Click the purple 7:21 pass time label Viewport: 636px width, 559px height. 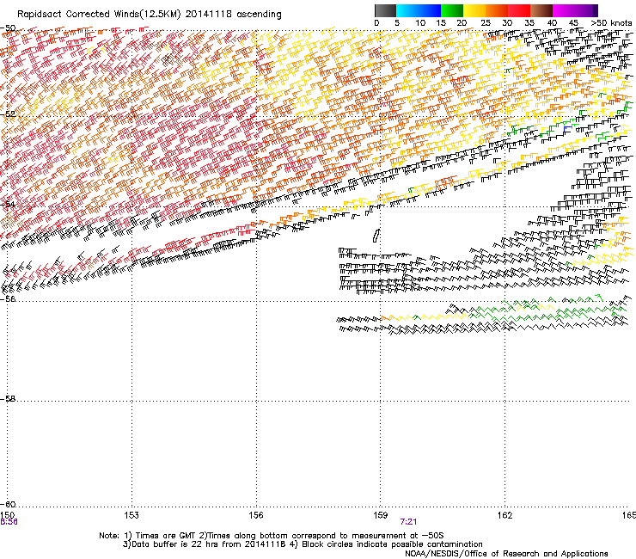[x=408, y=522]
